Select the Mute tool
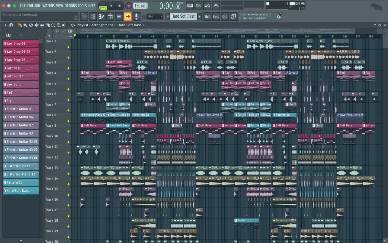This screenshot has height=243, width=388. [x=37, y=25]
